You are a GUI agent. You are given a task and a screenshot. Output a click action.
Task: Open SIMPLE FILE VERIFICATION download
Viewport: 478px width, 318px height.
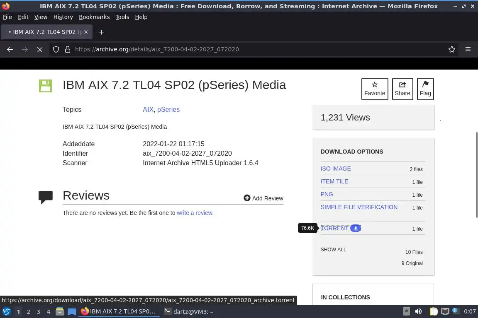pyautogui.click(x=359, y=207)
